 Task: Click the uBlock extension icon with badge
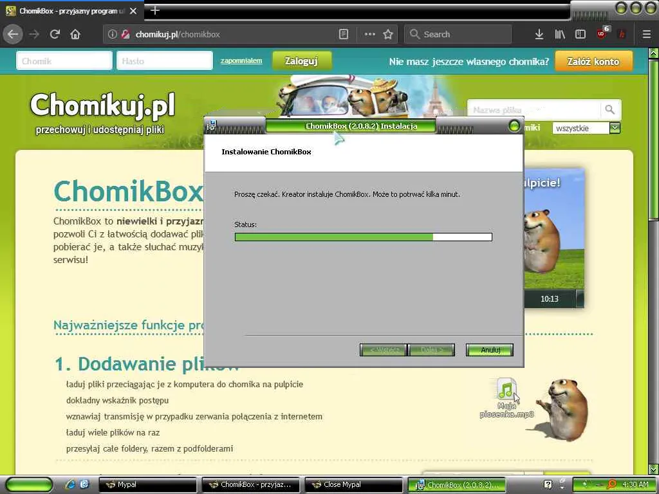coord(602,33)
